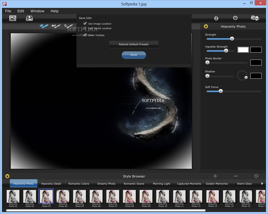Open the File menu
This screenshot has width=268, height=214.
click(8, 11)
